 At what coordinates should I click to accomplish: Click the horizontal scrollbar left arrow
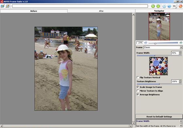coord(1,126)
